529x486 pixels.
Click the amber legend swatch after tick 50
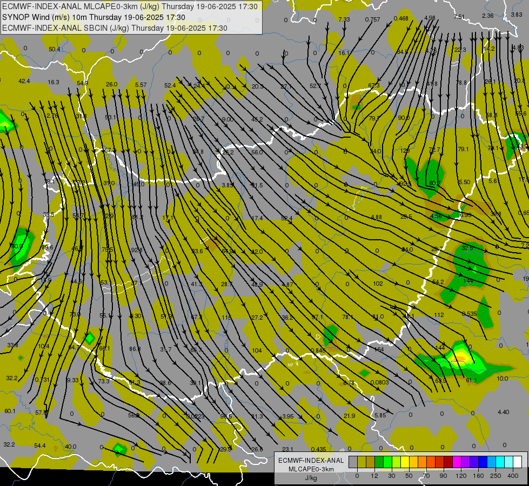point(413,462)
